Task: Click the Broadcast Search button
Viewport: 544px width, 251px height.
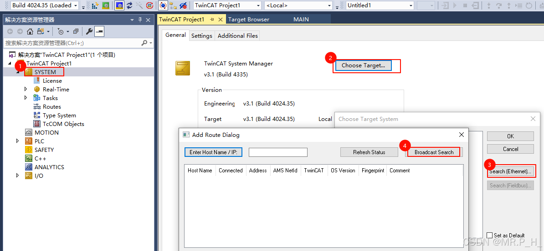Action: tap(434, 152)
